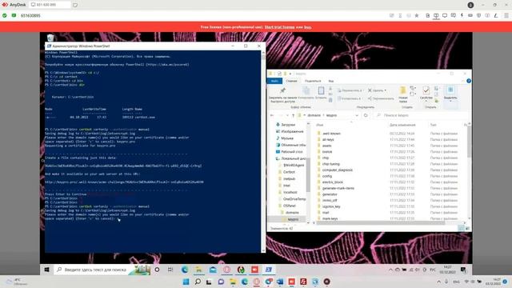Open the Копировать в dropdown

[349, 98]
